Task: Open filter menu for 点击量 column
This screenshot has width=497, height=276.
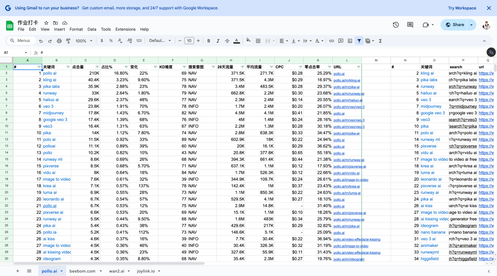Action: 97,67
